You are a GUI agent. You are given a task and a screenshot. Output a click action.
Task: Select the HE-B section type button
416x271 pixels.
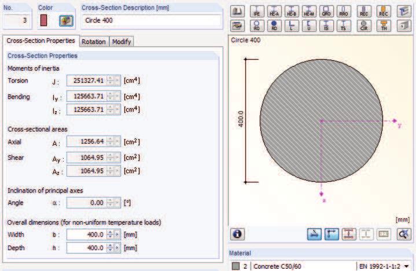click(292, 12)
